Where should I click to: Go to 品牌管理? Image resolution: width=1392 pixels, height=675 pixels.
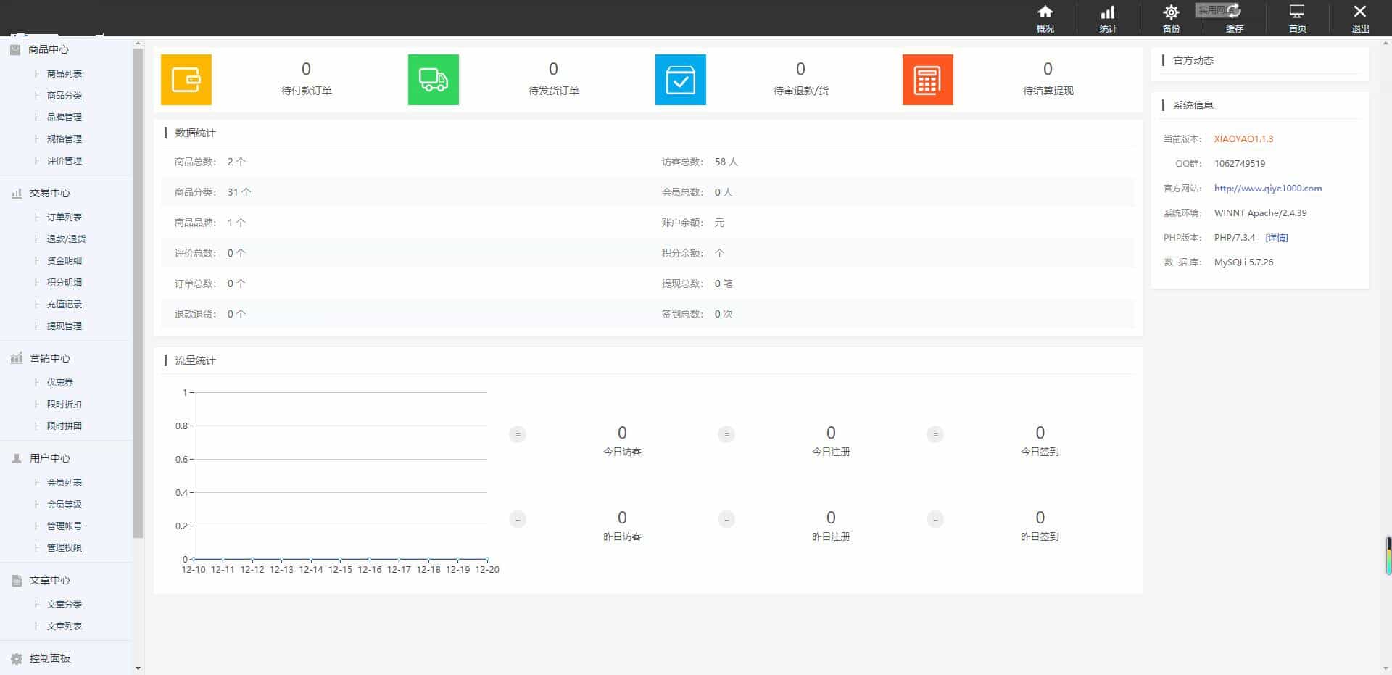65,117
